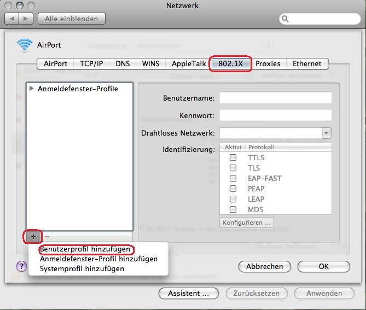This screenshot has height=310, width=366.
Task: Toggle the PEAP checkbox
Action: point(233,189)
